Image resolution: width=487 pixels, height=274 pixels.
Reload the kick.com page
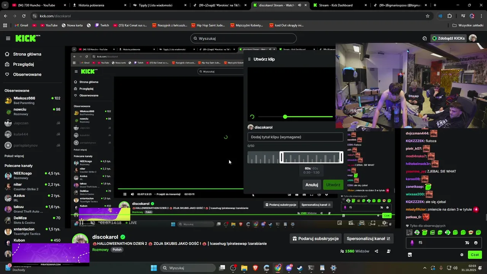[24, 16]
